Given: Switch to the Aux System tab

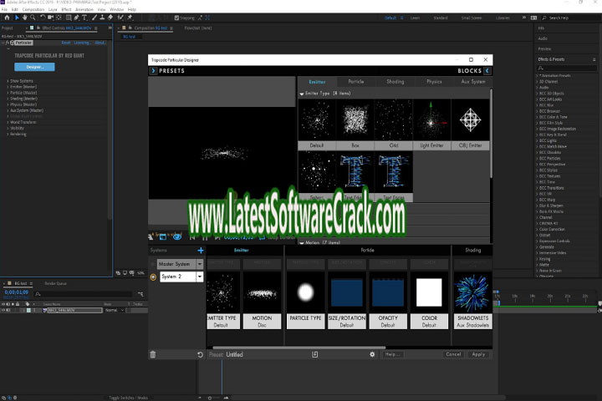Looking at the screenshot, I should pyautogui.click(x=473, y=81).
